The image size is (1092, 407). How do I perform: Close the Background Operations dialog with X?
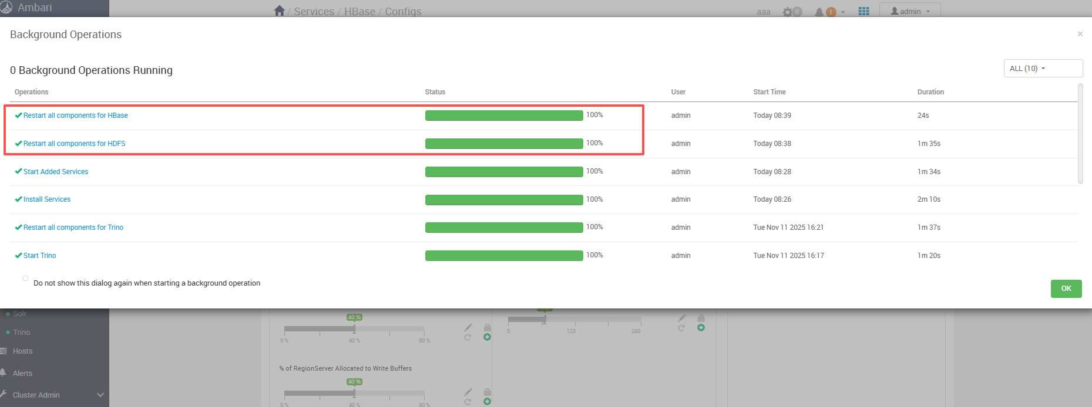[1080, 34]
